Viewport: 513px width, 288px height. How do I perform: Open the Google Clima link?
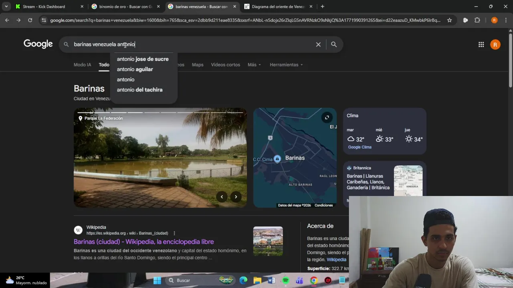coord(360,147)
